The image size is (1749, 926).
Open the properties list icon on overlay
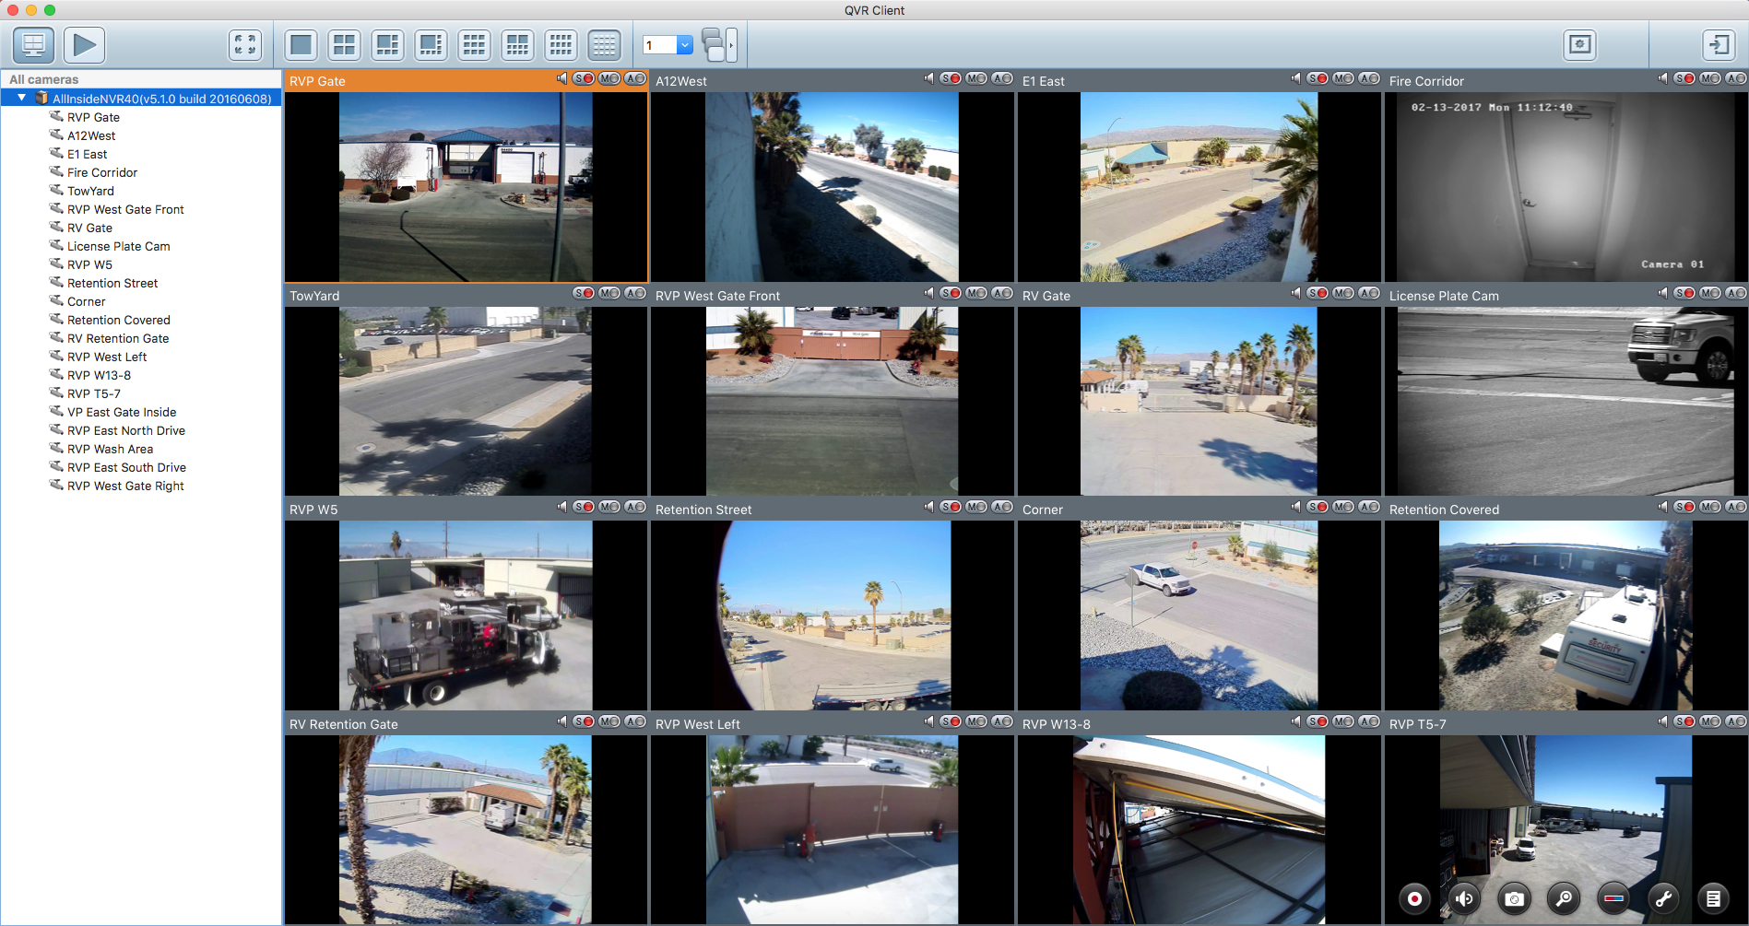(1713, 898)
